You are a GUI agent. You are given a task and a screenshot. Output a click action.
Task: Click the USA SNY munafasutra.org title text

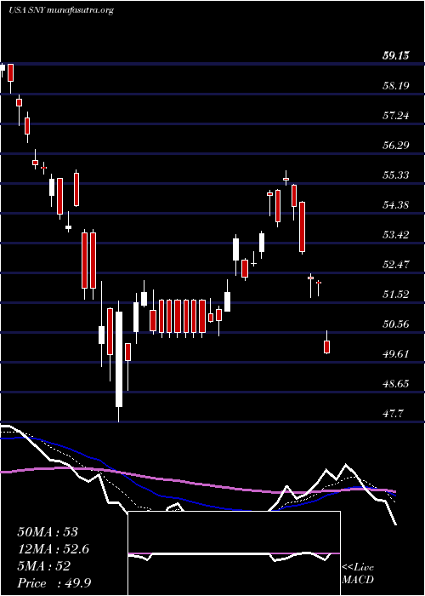[x=61, y=10]
